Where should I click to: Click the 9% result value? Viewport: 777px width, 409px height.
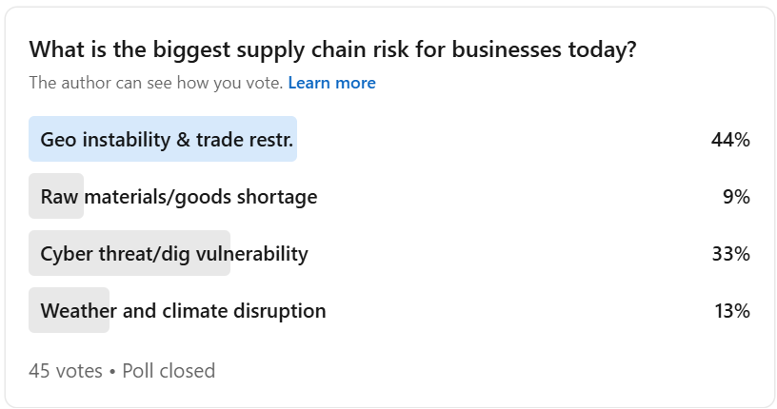(x=736, y=197)
